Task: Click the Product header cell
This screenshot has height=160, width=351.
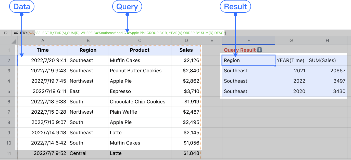Action: pyautogui.click(x=140, y=50)
